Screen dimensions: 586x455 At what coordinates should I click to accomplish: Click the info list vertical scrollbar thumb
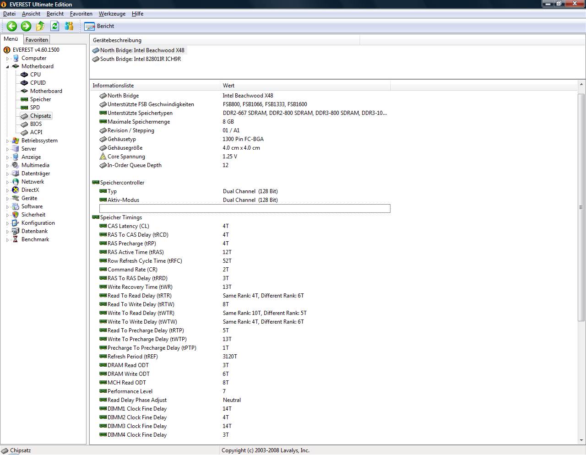(x=581, y=207)
